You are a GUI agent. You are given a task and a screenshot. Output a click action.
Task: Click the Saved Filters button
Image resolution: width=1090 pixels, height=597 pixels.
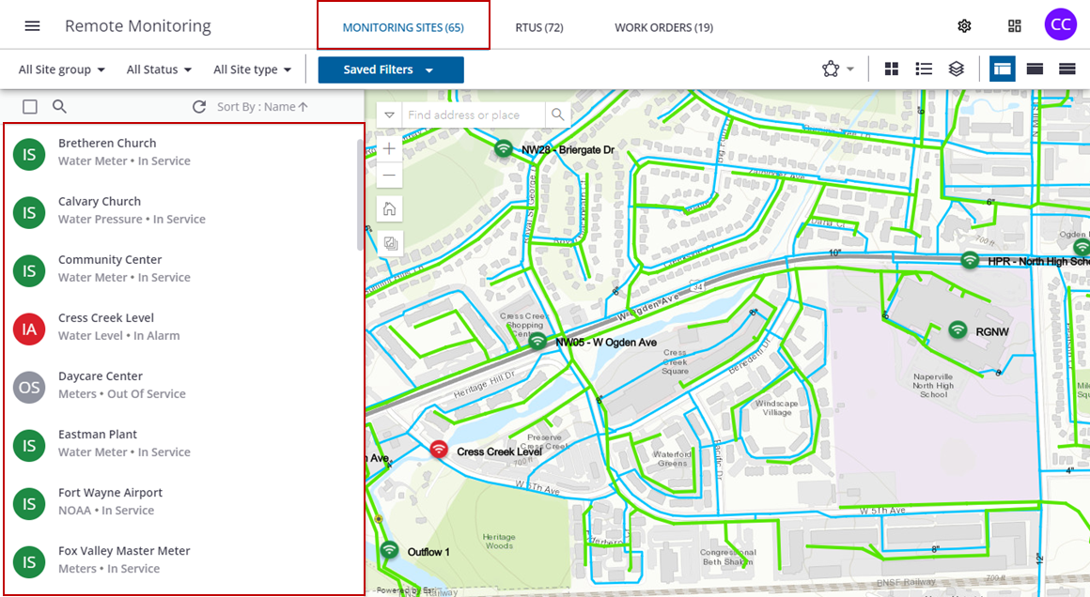point(390,69)
